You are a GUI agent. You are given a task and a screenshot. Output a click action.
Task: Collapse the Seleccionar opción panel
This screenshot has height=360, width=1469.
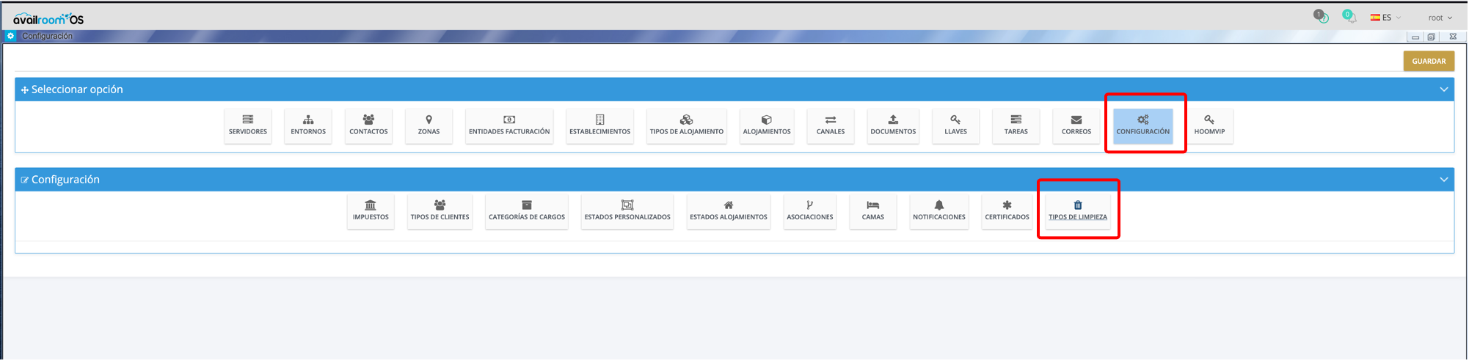click(x=1443, y=89)
